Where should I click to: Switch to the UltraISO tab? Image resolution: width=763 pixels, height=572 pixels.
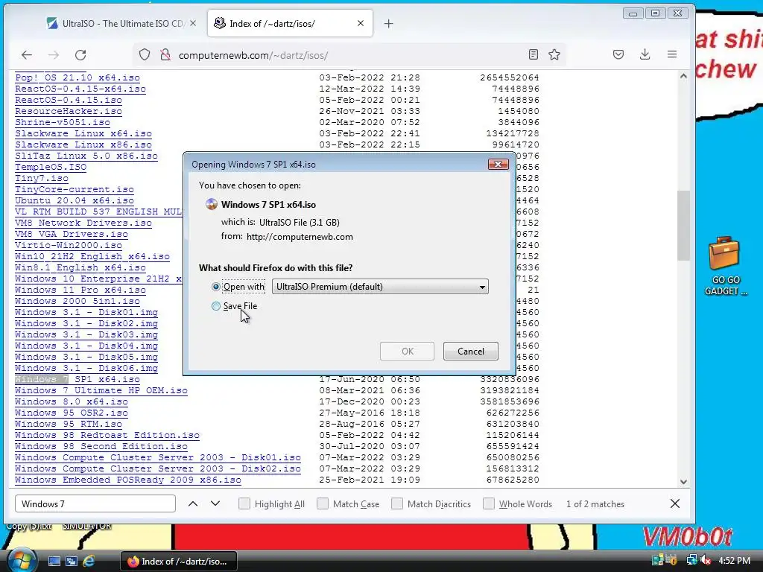click(x=121, y=23)
